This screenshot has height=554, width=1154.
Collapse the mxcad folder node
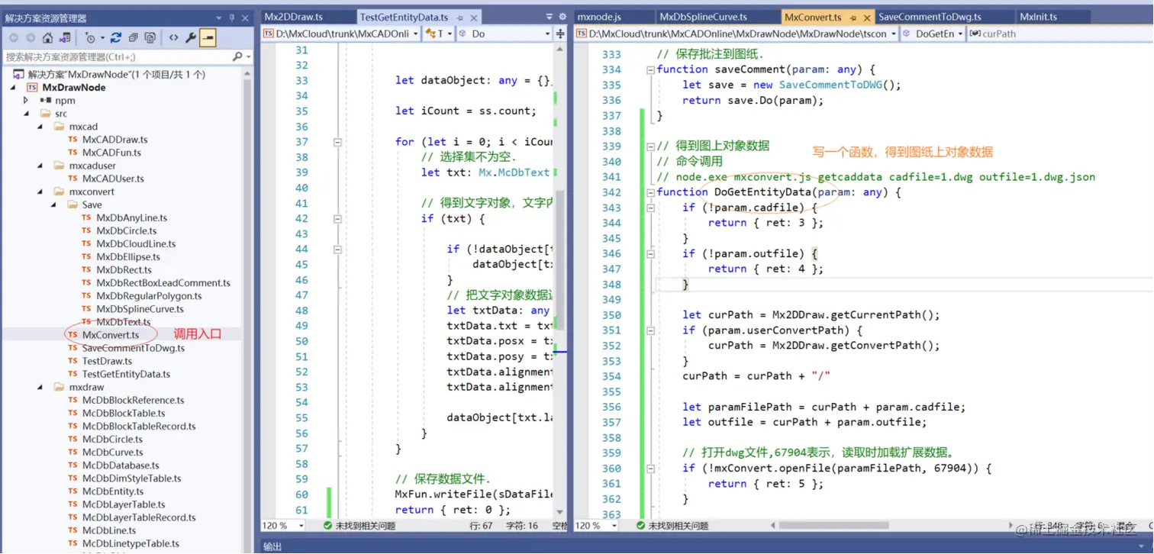point(40,127)
